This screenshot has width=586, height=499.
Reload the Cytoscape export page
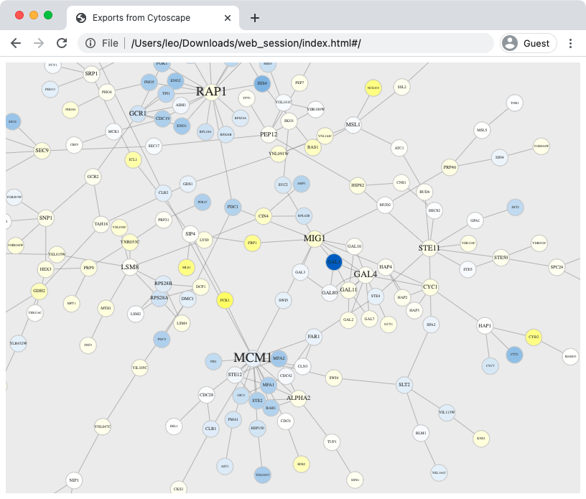click(x=62, y=43)
